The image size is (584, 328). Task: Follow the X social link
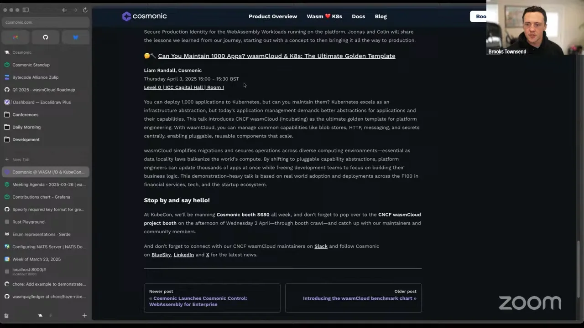tap(208, 255)
